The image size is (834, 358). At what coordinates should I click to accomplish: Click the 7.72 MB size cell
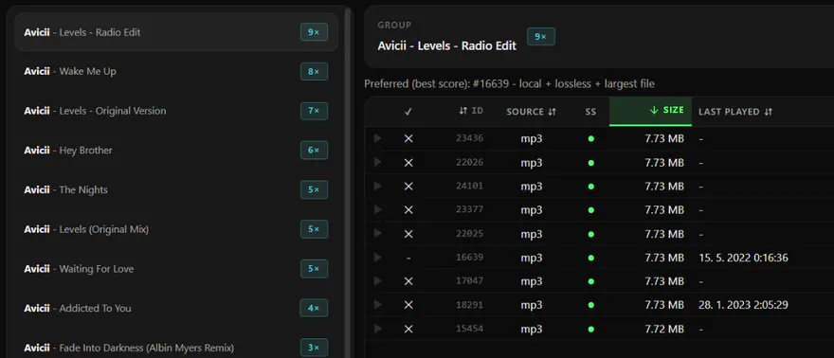664,329
